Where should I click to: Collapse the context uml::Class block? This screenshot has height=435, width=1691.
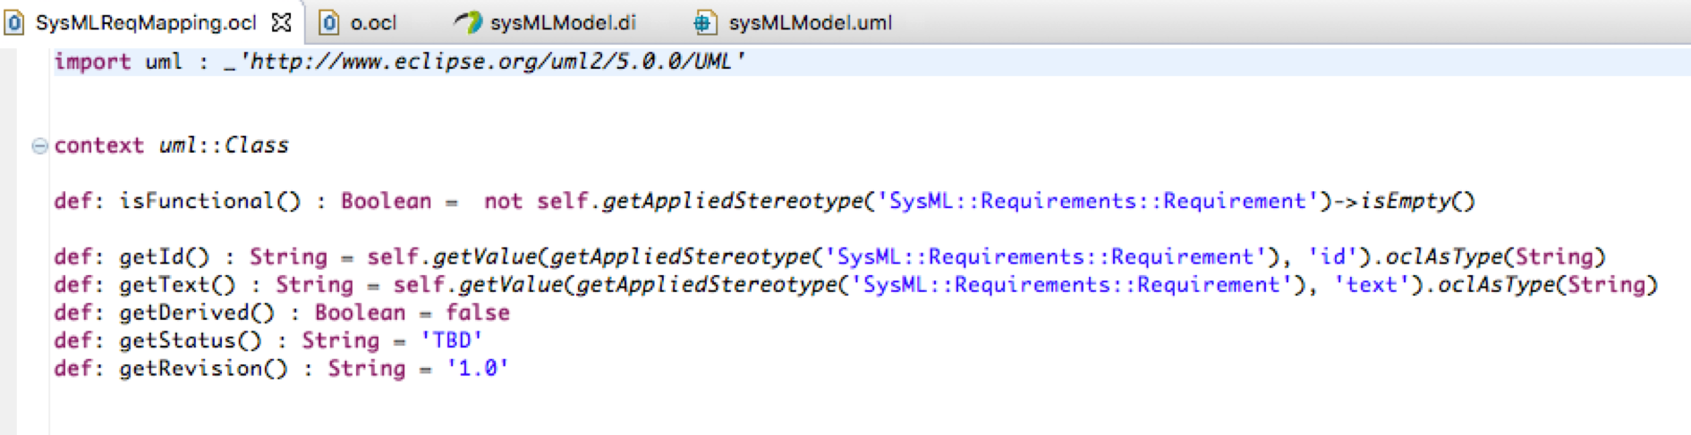(x=39, y=146)
